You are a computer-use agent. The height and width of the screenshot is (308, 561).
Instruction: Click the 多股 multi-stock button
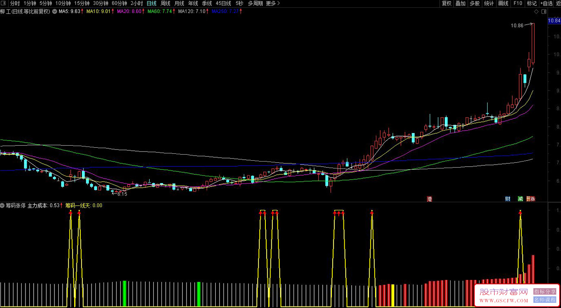[x=474, y=3]
